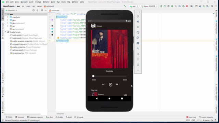Click the emulator sidebar Overview square icon
Screen dimensions: 219x123
coord(138,65)
